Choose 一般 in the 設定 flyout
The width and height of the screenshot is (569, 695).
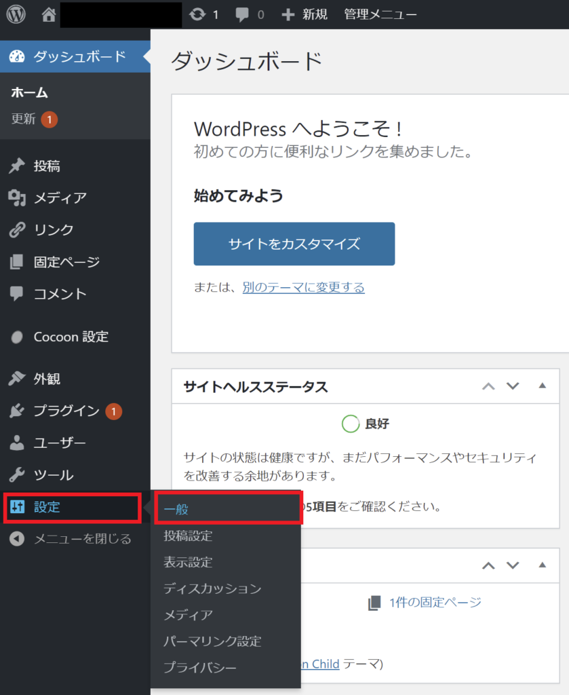point(228,508)
